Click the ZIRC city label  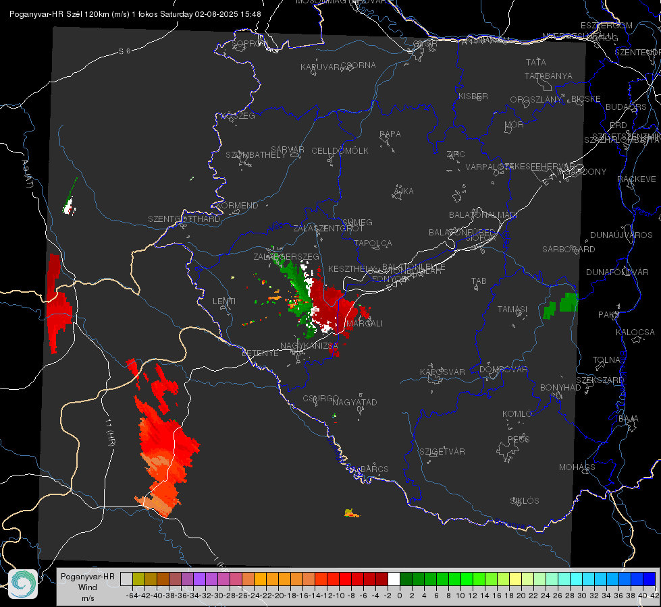[x=456, y=154]
